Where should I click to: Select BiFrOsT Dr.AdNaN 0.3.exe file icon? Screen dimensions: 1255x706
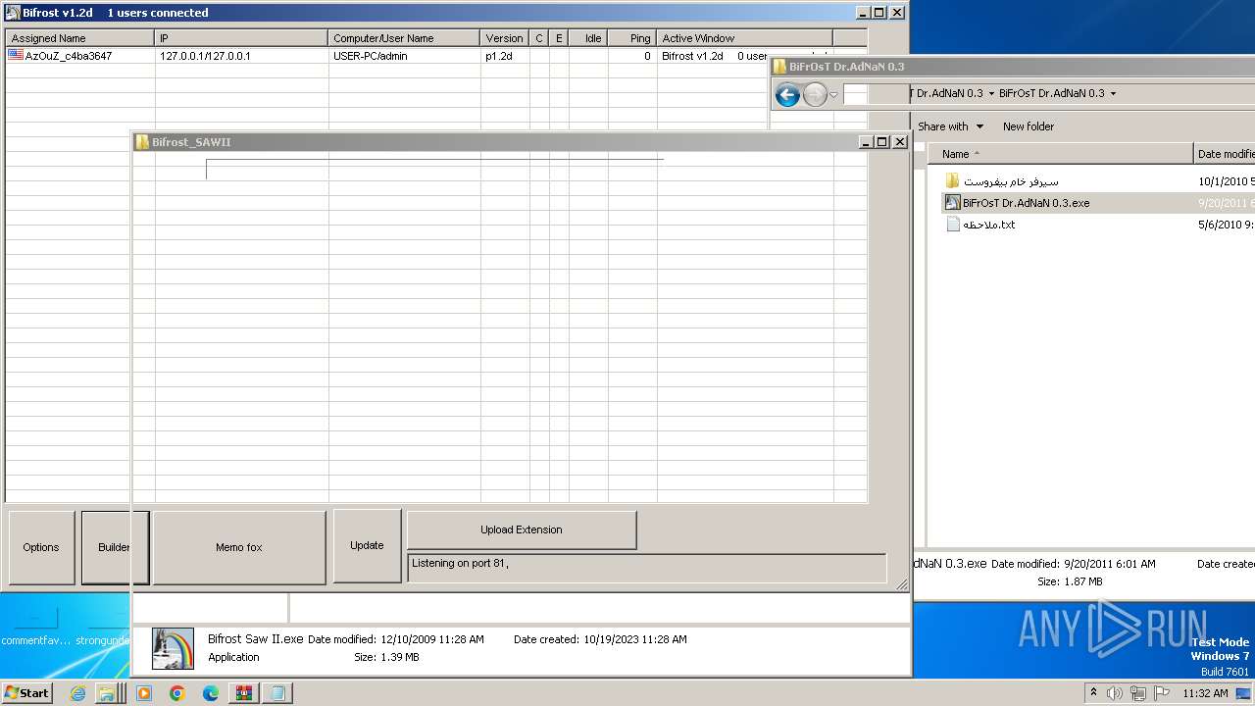(952, 203)
